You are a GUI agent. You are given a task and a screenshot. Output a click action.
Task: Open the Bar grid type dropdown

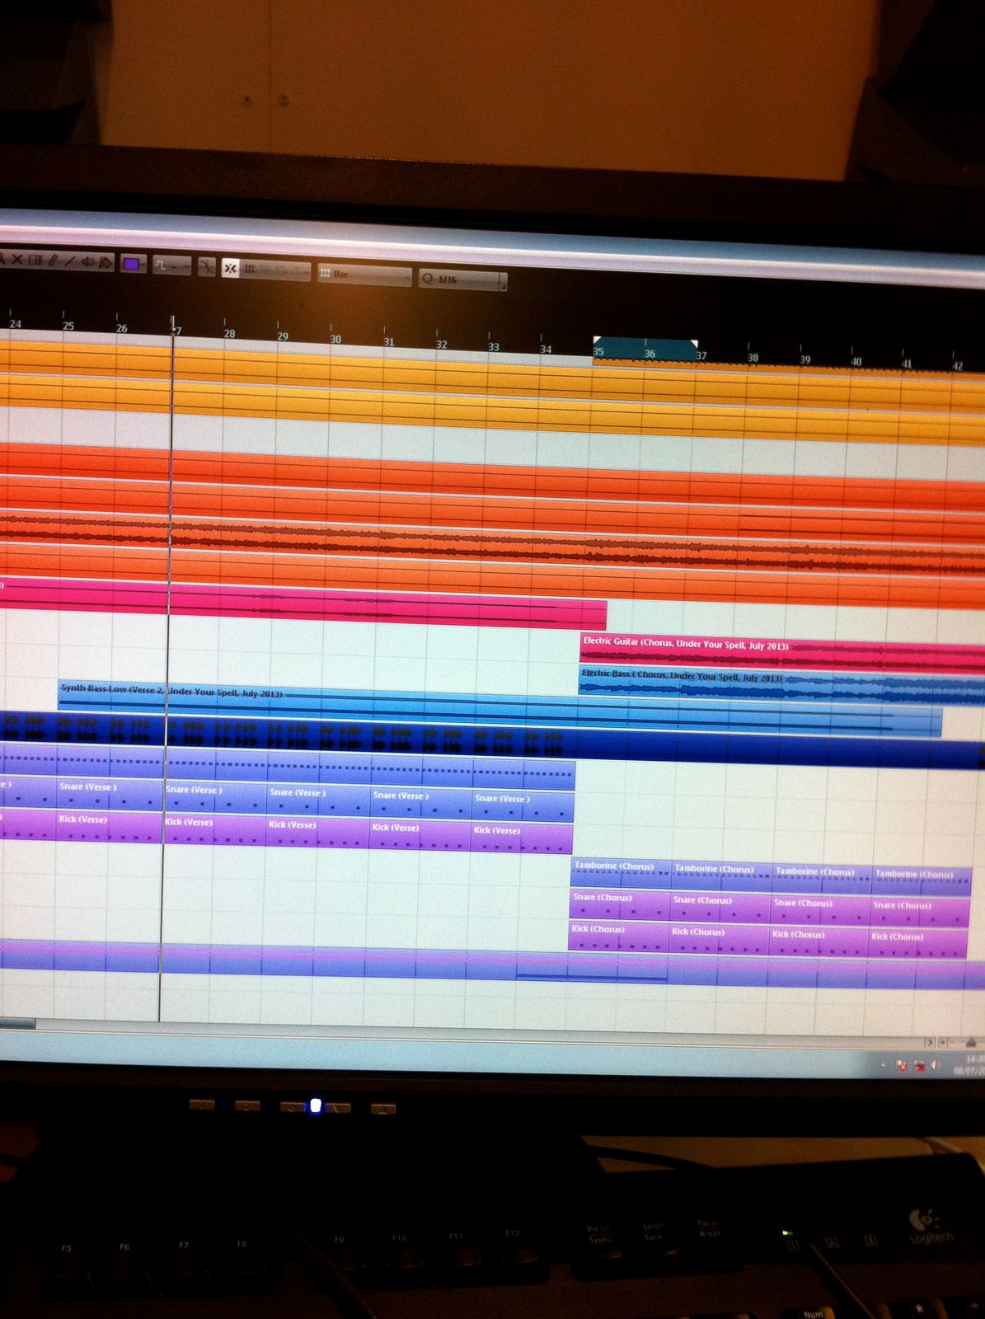pyautogui.click(x=364, y=275)
